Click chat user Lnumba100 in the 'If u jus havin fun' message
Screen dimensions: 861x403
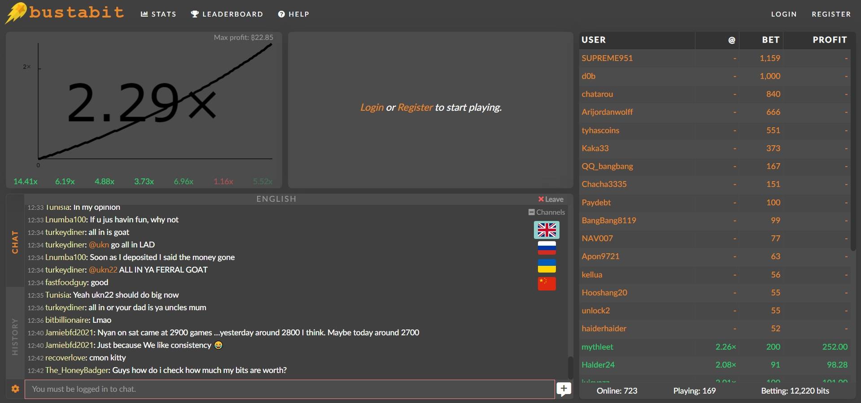(66, 220)
